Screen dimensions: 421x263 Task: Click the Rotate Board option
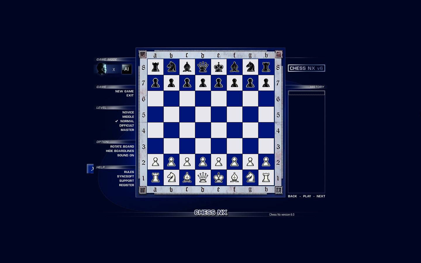coord(122,146)
